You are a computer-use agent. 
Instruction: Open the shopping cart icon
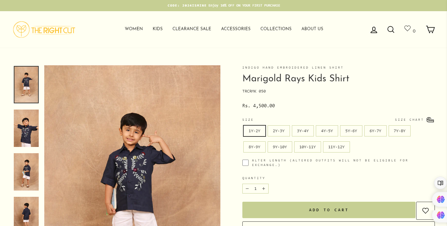tap(430, 30)
